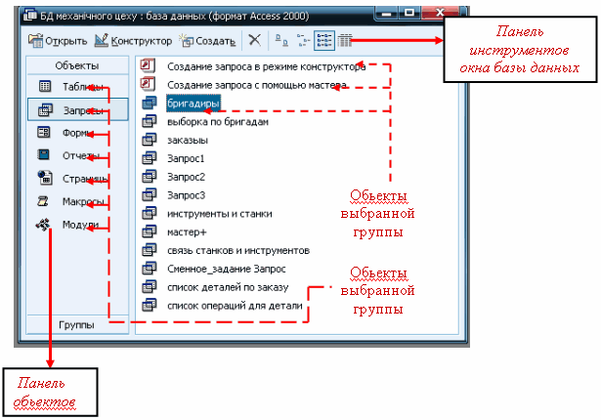This screenshot has width=601, height=420.
Task: Click the Создать toolbar button
Action: coord(207,41)
